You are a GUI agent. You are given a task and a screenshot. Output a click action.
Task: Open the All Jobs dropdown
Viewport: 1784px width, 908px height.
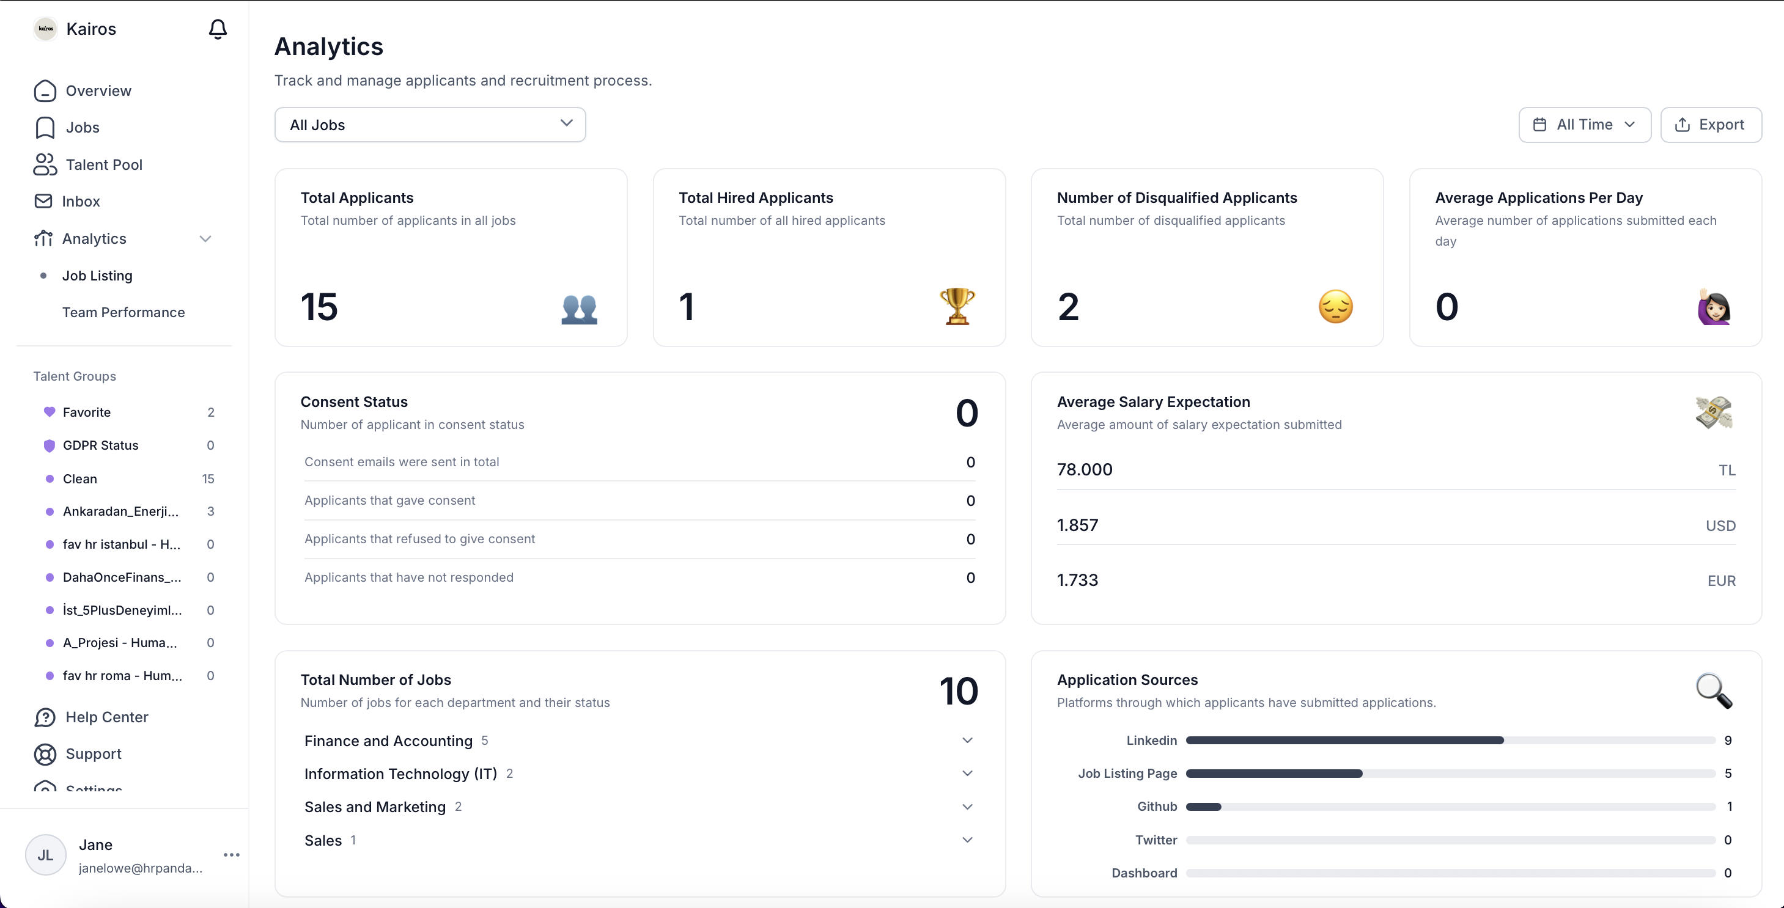click(430, 125)
